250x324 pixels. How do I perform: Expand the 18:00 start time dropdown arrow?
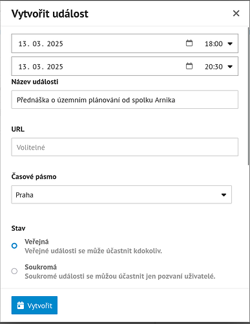pyautogui.click(x=230, y=43)
